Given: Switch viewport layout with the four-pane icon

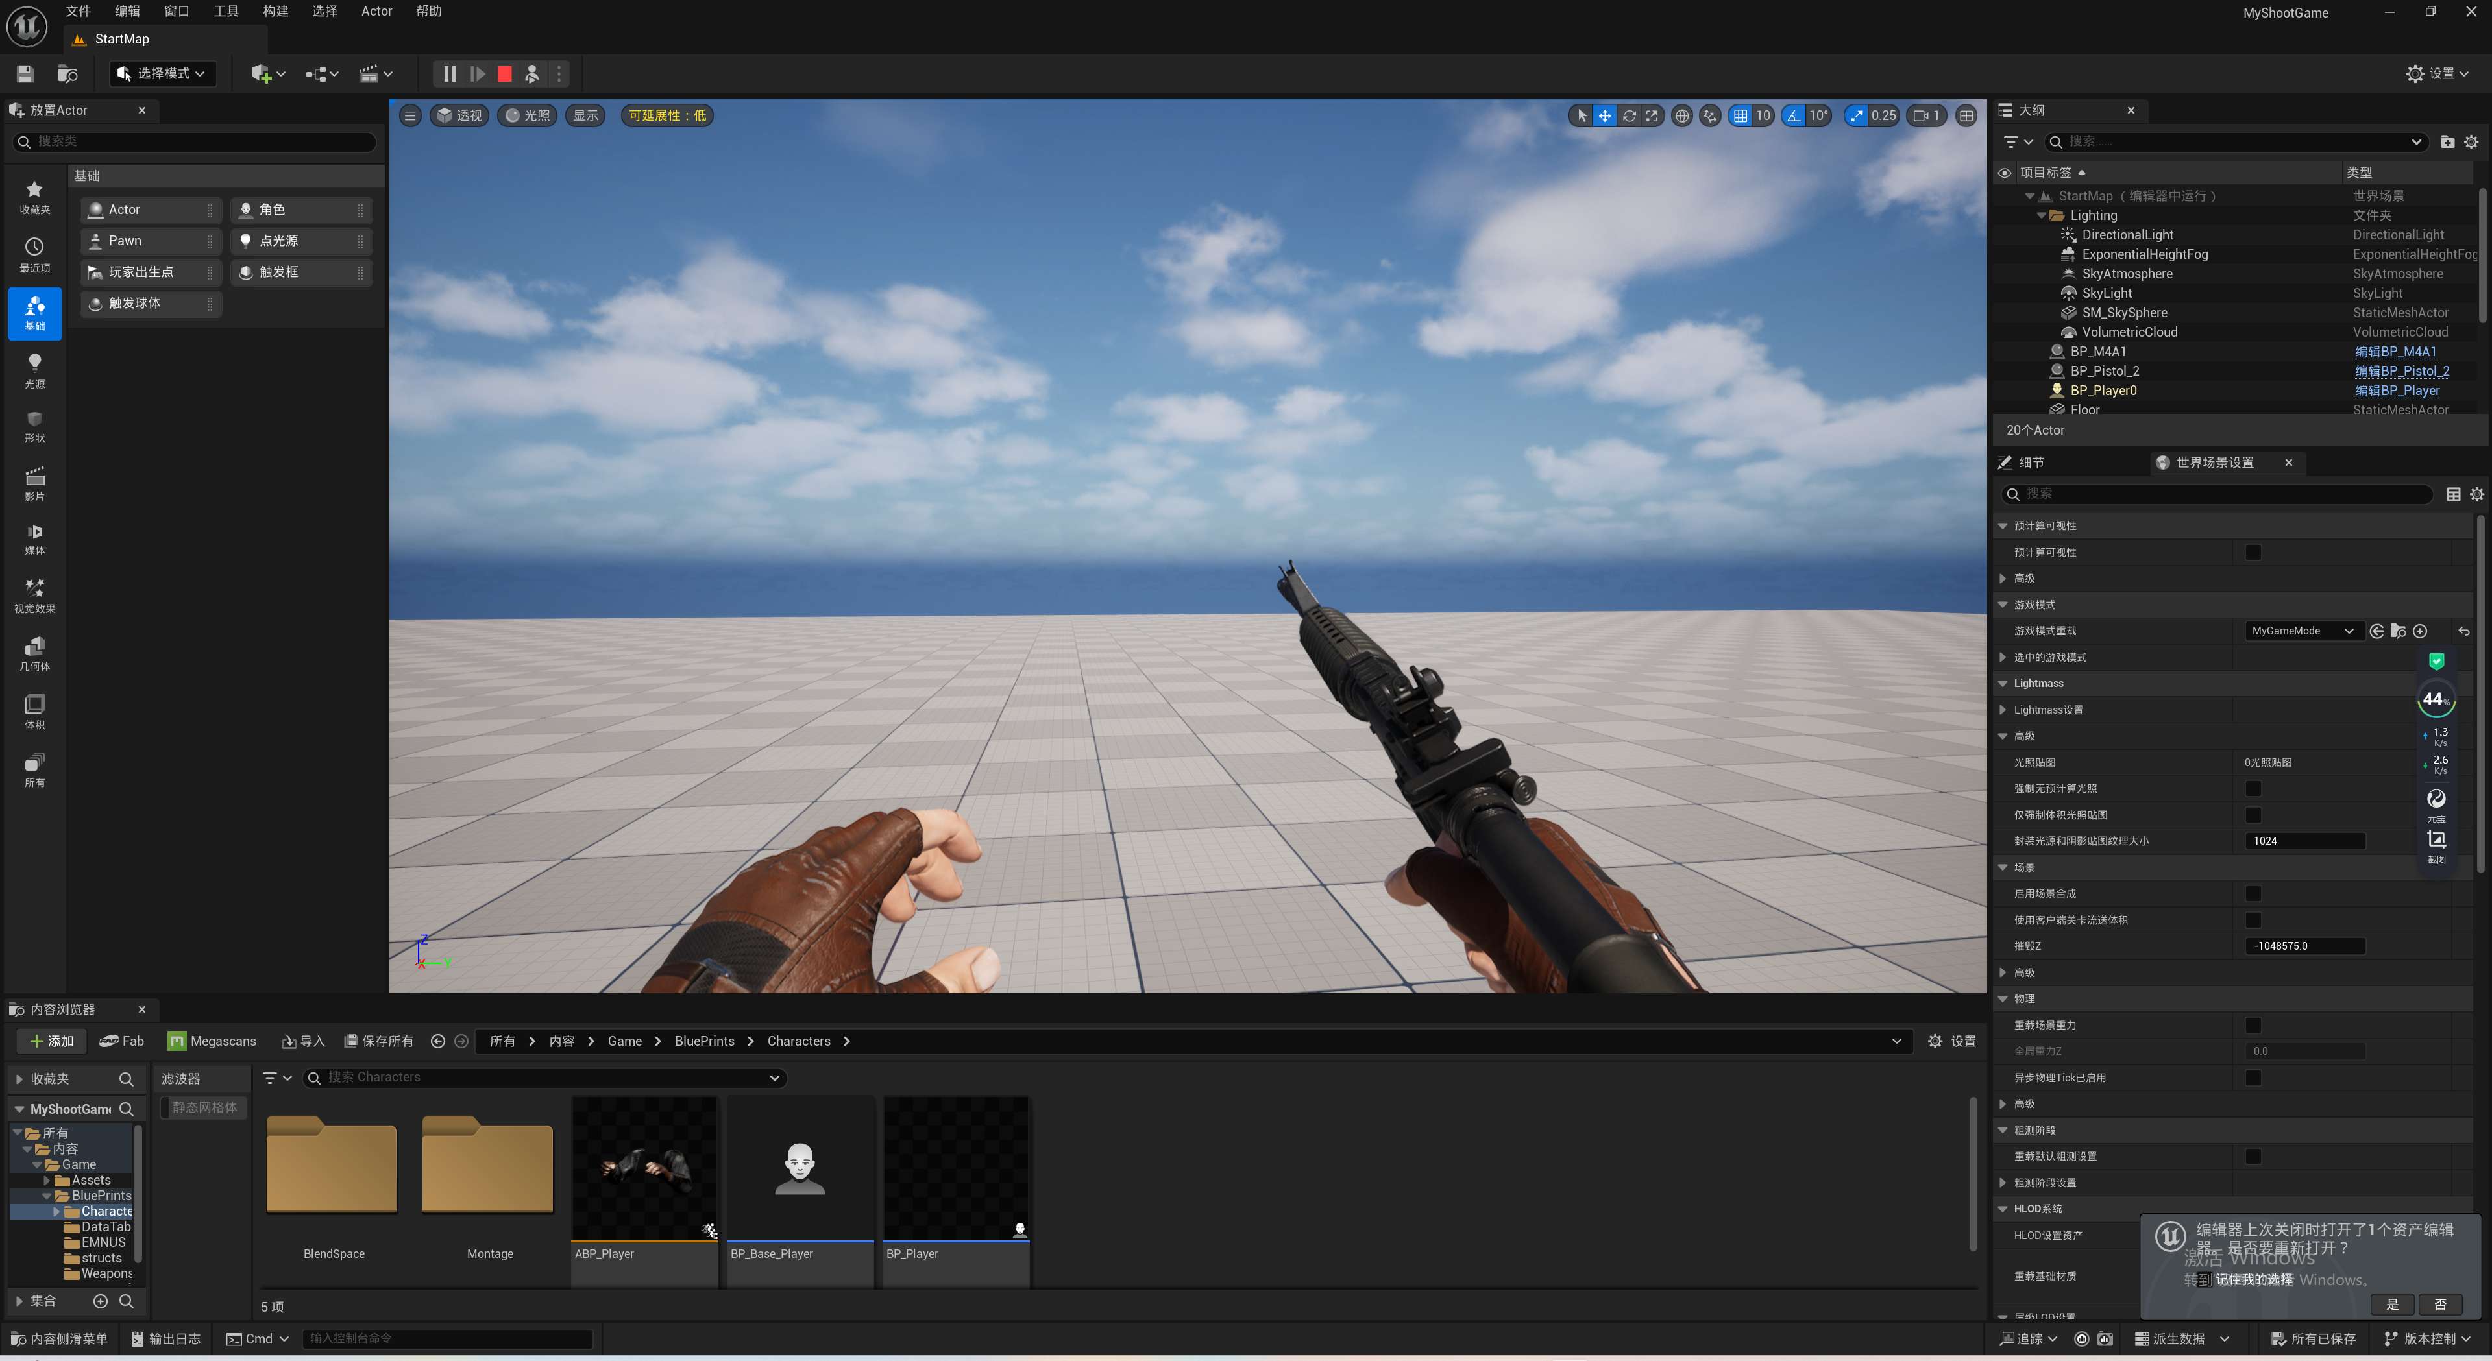Looking at the screenshot, I should click(x=1966, y=115).
